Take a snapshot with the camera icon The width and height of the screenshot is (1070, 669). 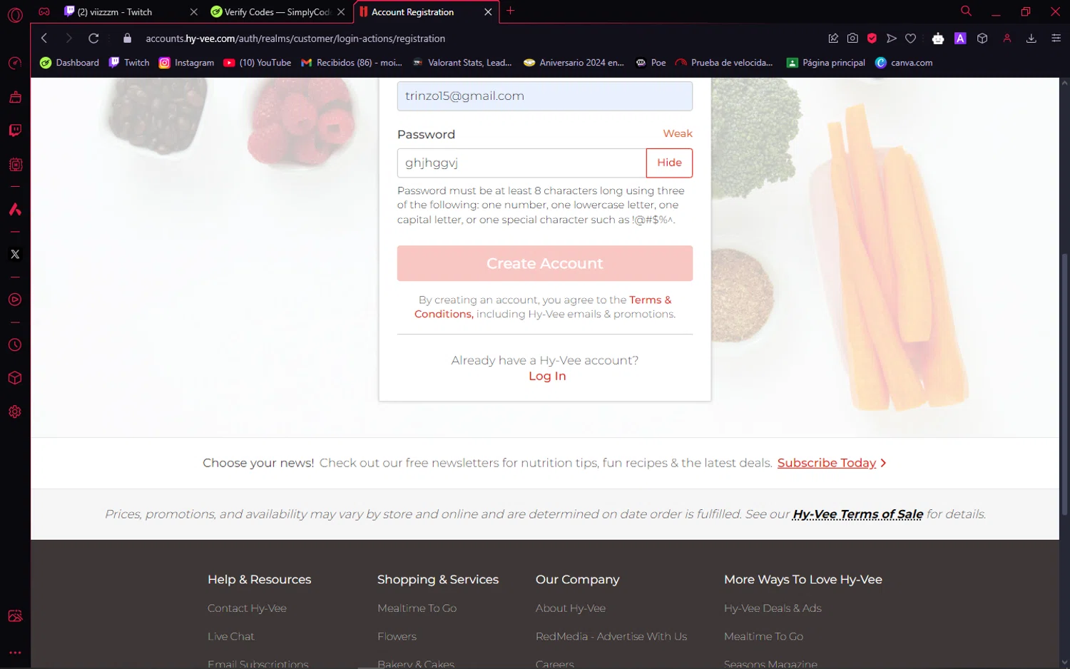[852, 39]
